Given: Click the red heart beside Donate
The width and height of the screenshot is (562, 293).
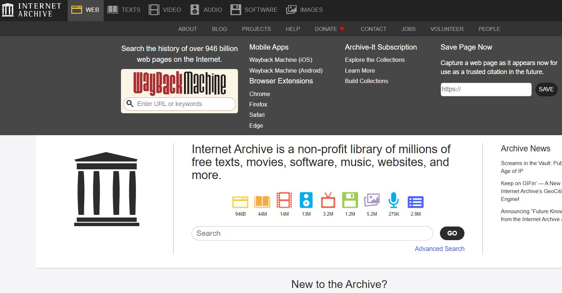Looking at the screenshot, I should [342, 29].
